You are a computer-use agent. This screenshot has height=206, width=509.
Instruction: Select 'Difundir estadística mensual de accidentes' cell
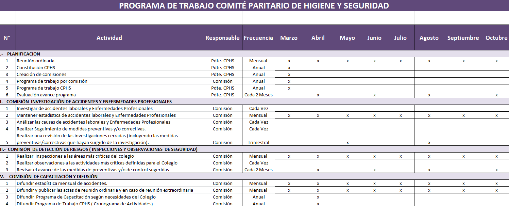click(x=62, y=183)
